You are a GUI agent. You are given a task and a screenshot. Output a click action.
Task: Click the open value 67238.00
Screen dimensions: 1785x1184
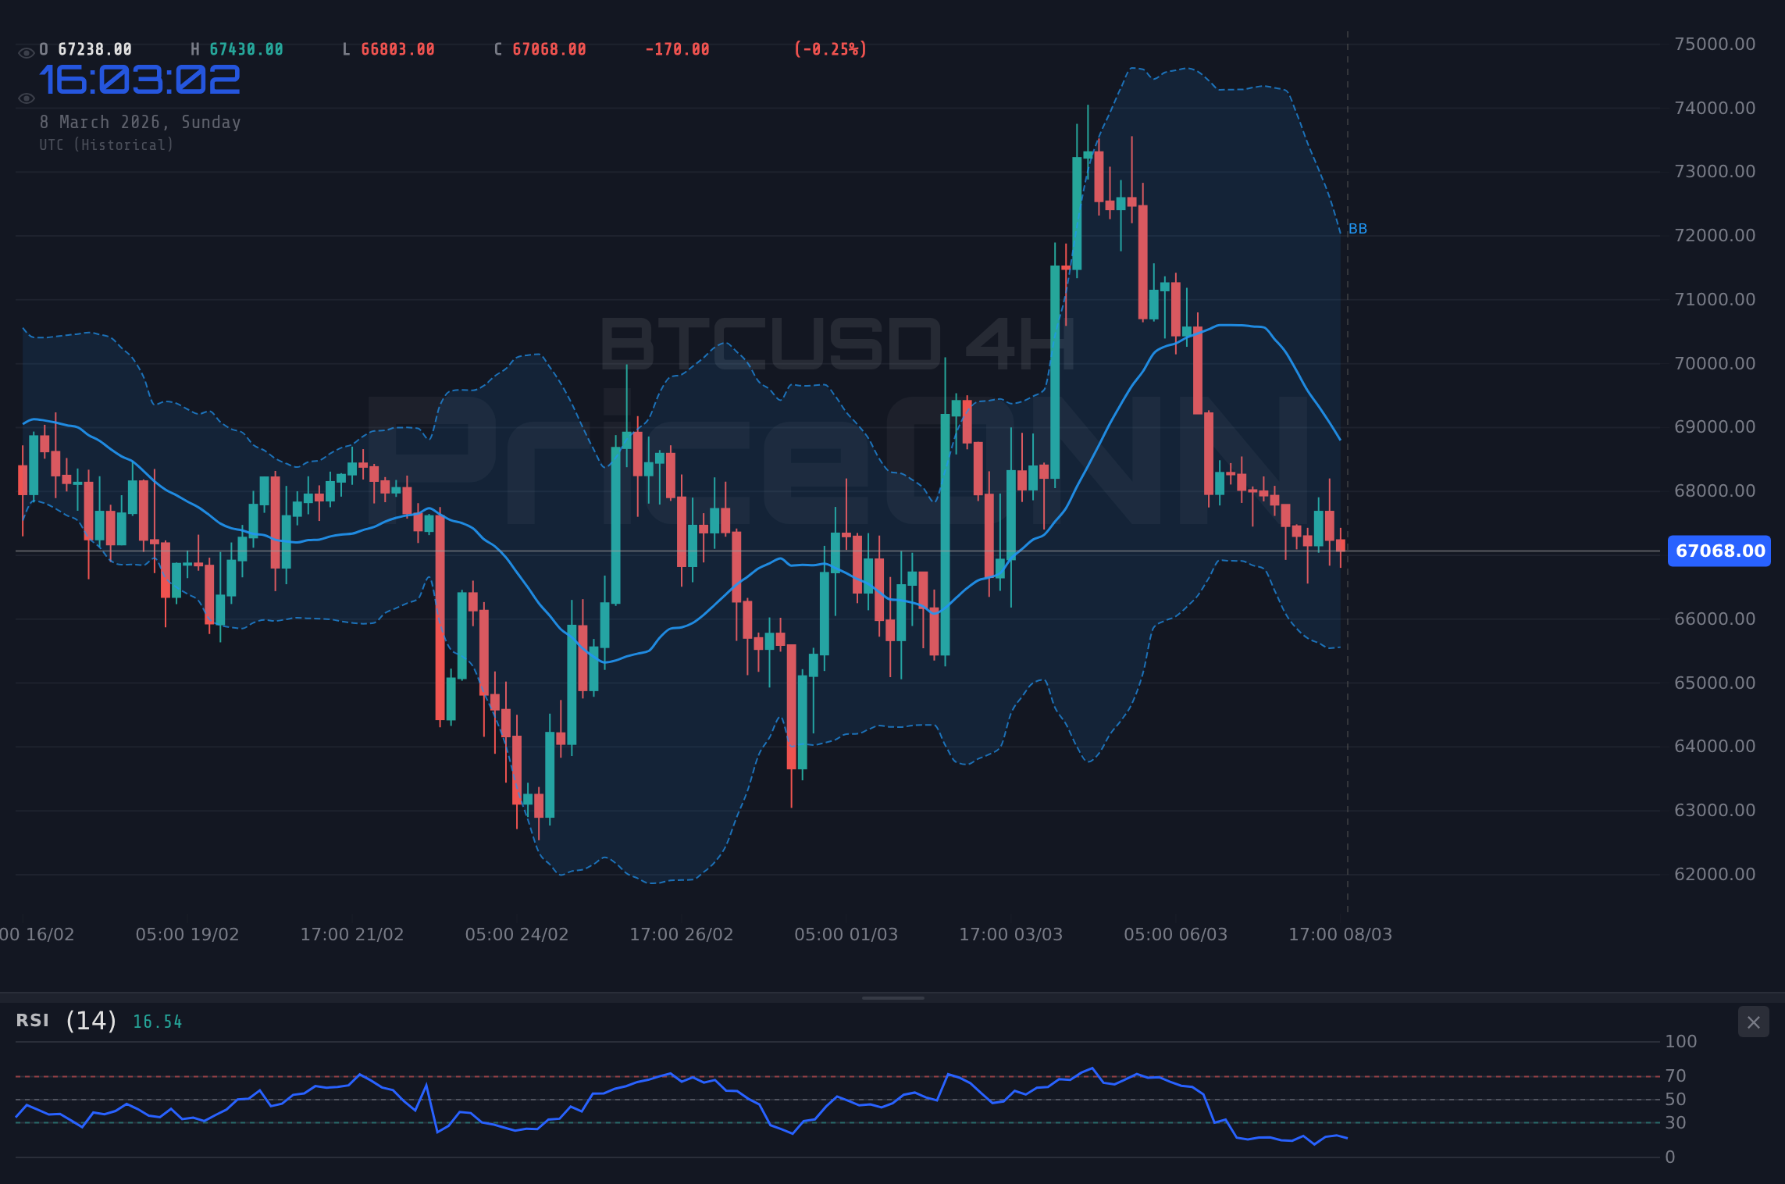point(95,49)
